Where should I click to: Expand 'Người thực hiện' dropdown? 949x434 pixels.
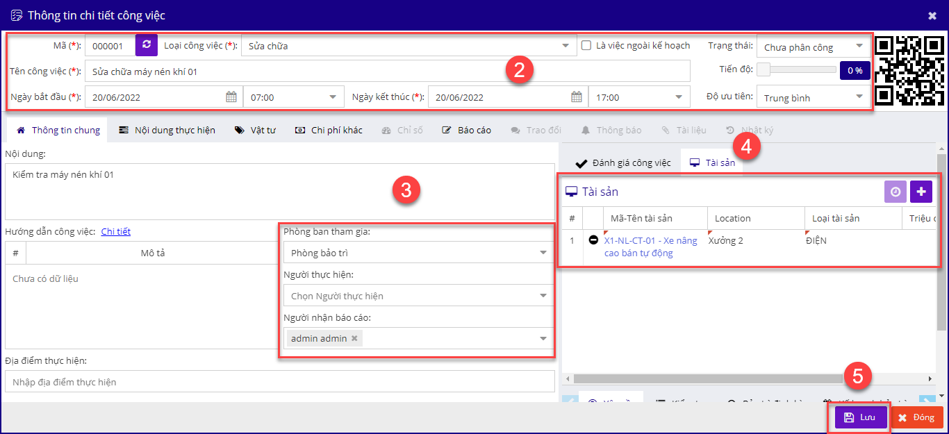(x=419, y=296)
